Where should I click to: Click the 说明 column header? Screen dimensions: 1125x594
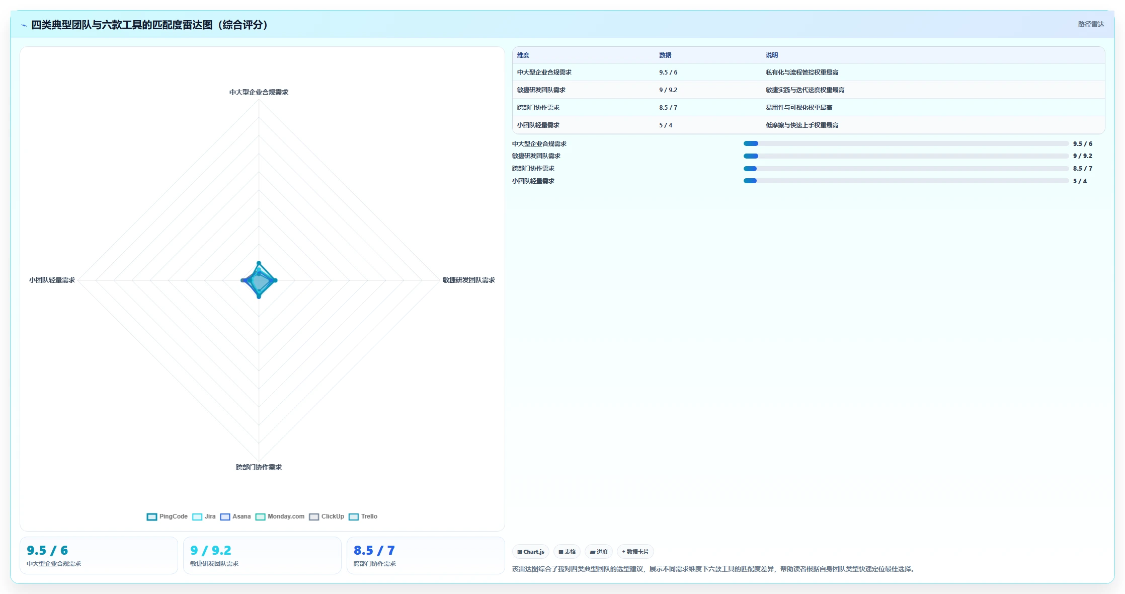click(x=772, y=55)
